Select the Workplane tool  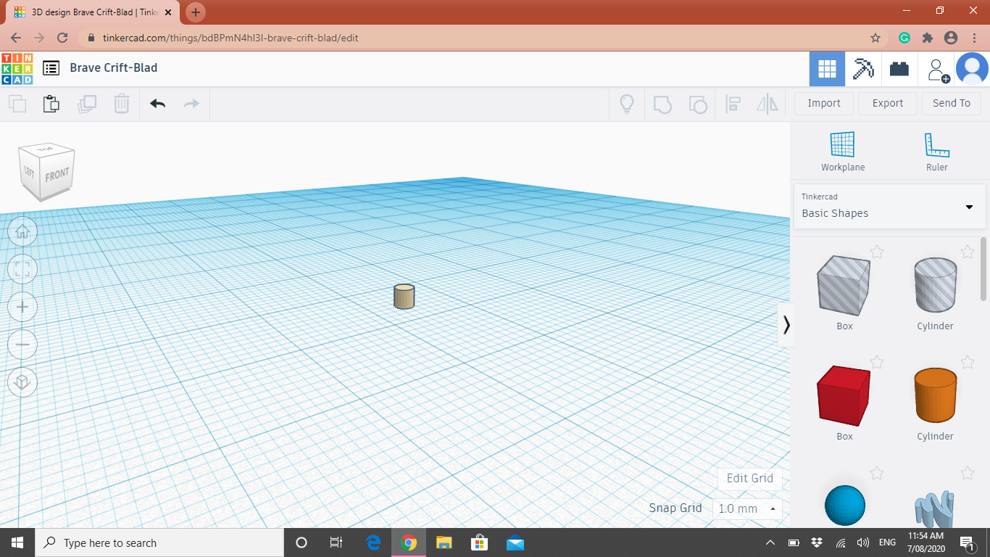[x=843, y=152]
